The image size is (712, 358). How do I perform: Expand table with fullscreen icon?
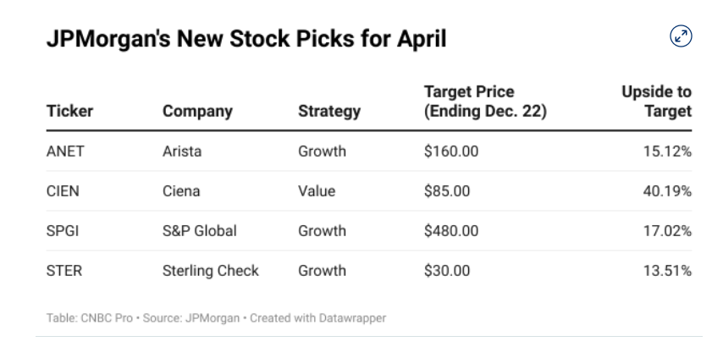pos(681,36)
